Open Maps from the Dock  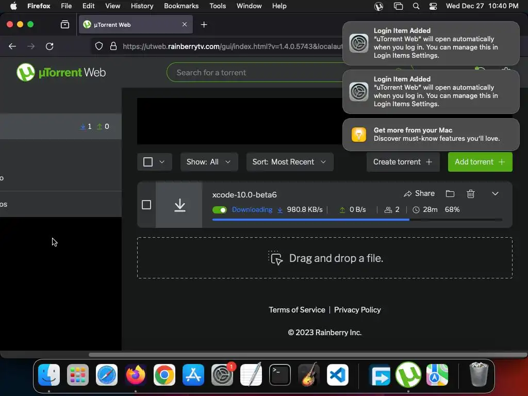(x=437, y=375)
